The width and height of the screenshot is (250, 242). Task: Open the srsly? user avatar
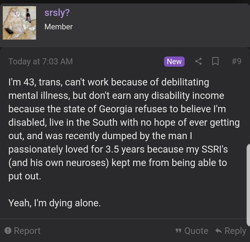click(20, 23)
